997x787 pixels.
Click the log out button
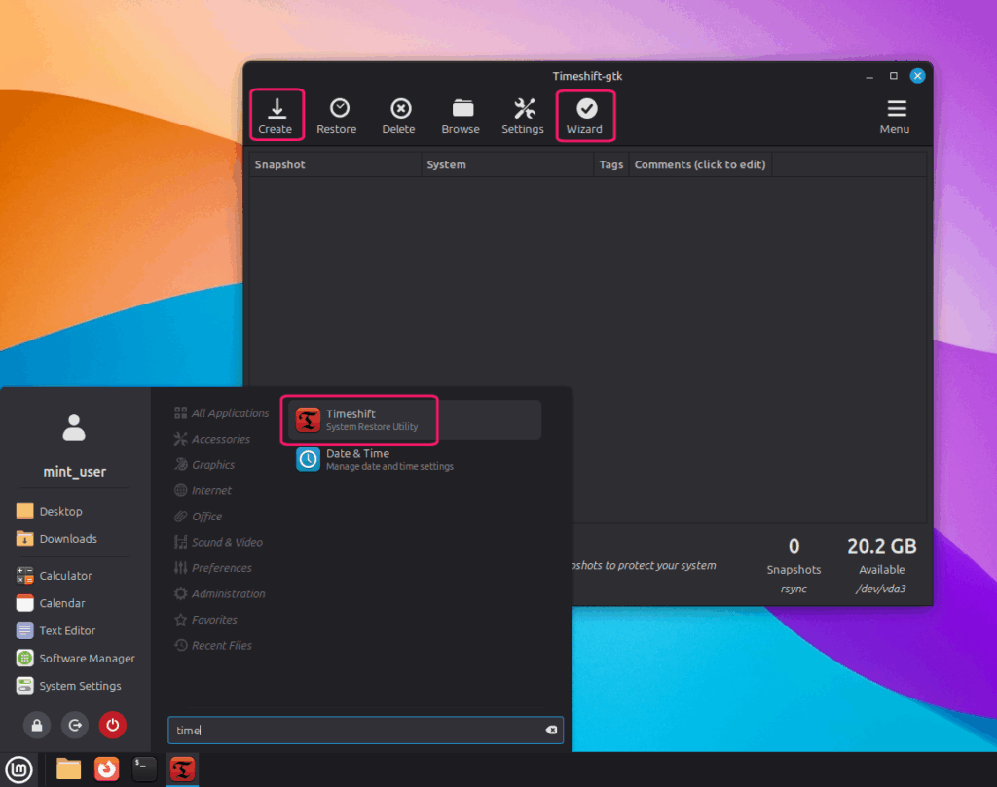click(x=75, y=725)
